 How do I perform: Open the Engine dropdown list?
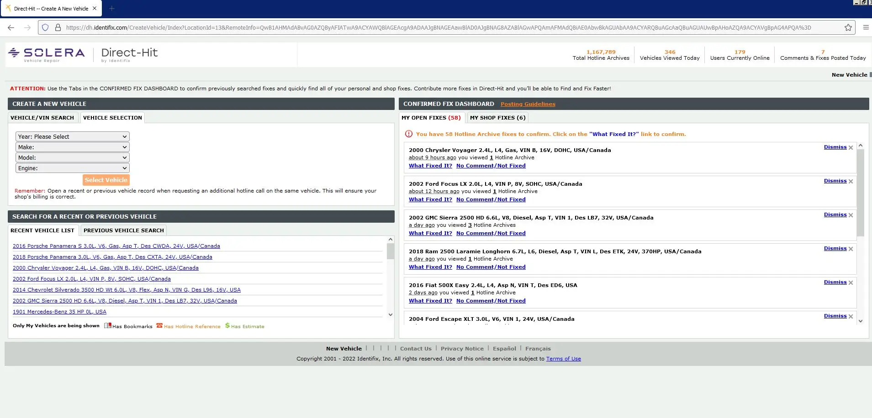coord(72,168)
